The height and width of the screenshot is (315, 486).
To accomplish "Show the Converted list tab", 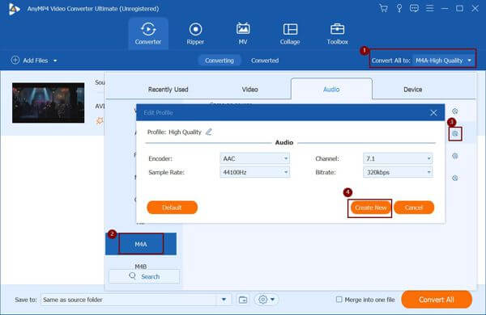I will 265,61.
